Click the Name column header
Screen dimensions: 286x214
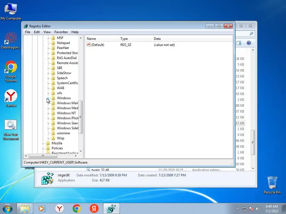[102, 38]
